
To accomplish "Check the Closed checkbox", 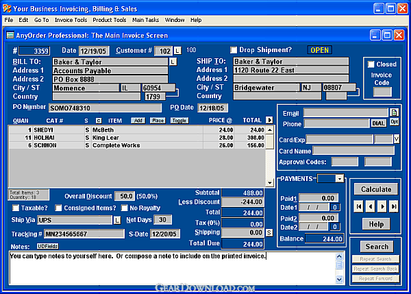I will point(371,64).
